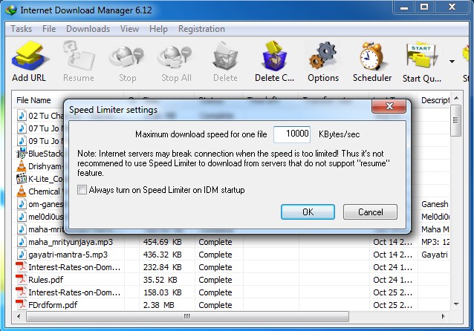Close the Speed Limiter settings dialog

(389, 106)
